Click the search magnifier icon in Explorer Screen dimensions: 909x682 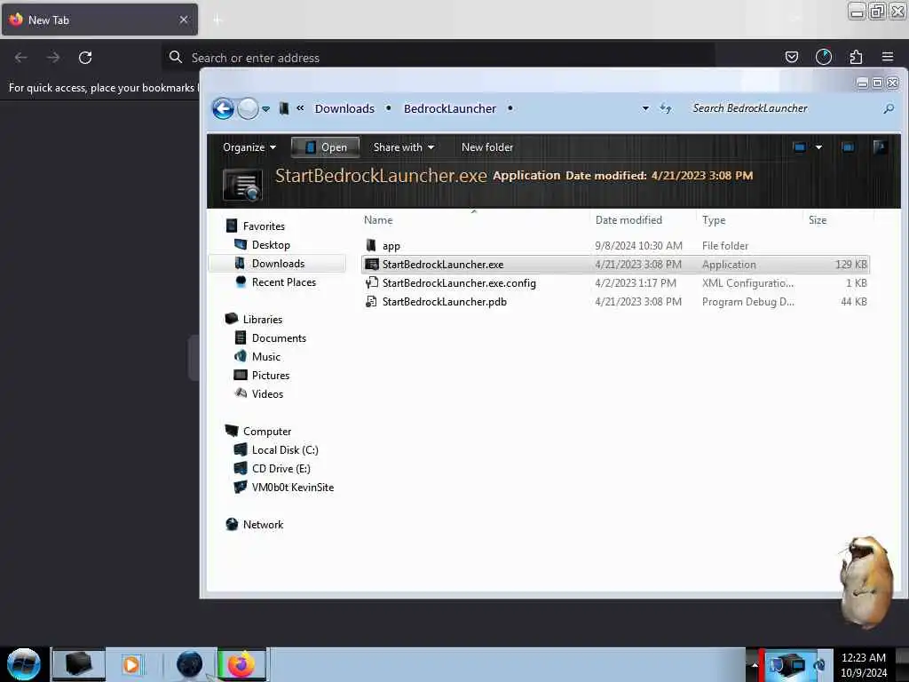(888, 108)
